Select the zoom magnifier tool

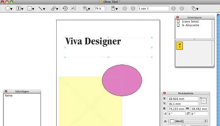pyautogui.click(x=85, y=8)
